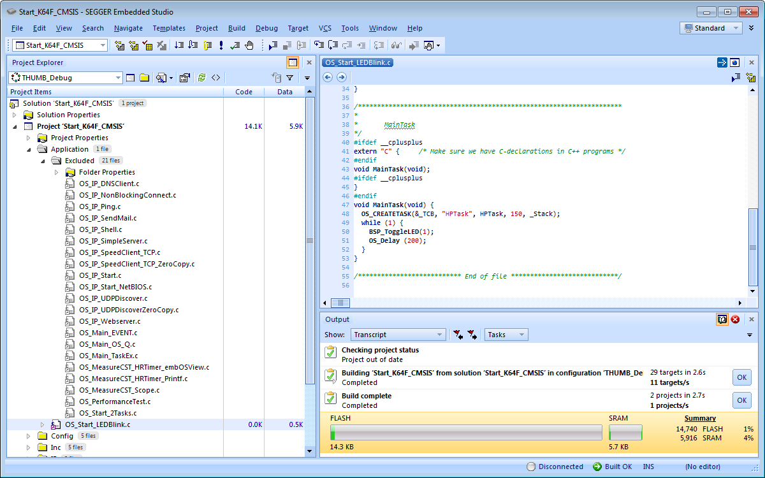Open the Standard layout dropdown
765x478 pixels.
point(711,28)
